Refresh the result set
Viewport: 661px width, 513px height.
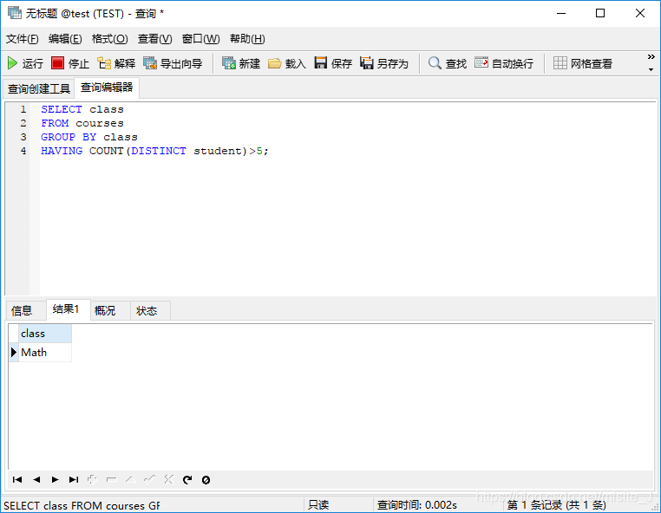[x=187, y=480]
